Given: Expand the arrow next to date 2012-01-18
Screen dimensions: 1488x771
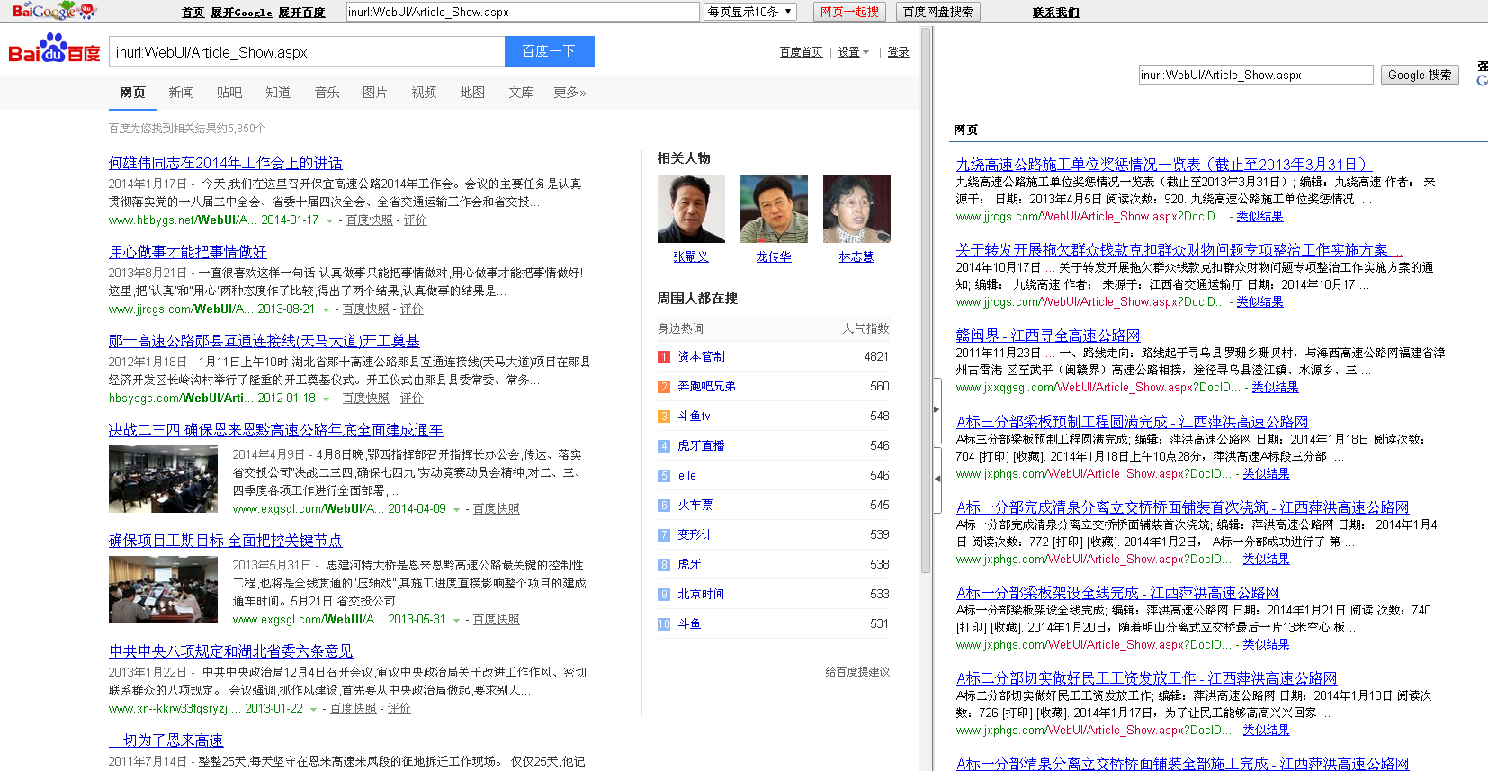Looking at the screenshot, I should [x=326, y=399].
